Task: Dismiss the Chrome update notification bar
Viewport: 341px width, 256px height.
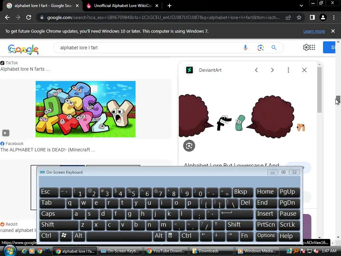Action: 333,31
